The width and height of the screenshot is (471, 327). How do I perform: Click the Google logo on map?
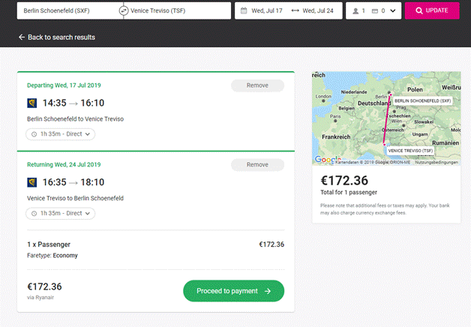click(328, 160)
